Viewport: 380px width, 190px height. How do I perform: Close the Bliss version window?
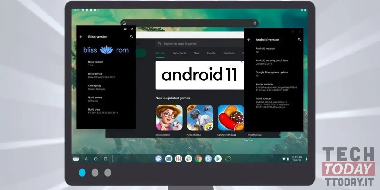pos(132,29)
